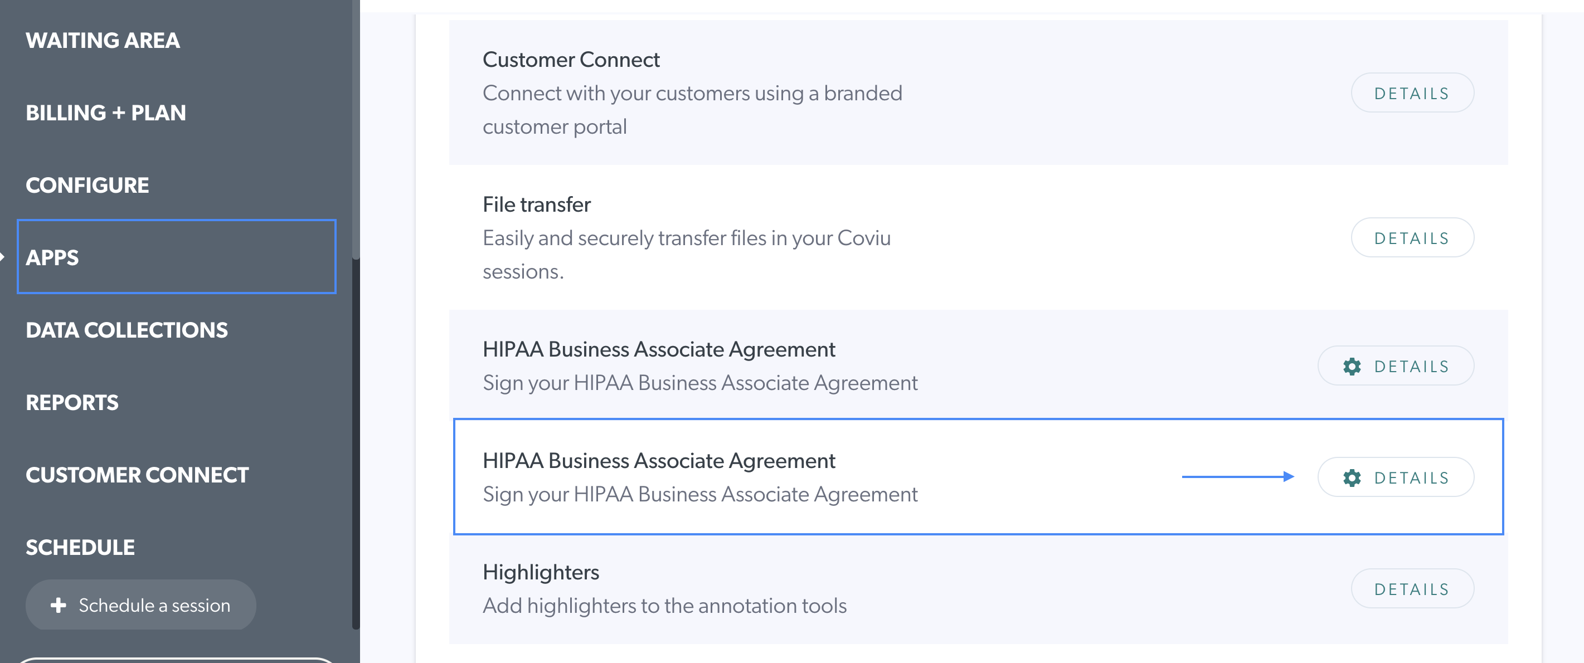Open Data Collections in sidebar
This screenshot has height=663, width=1584.
[127, 330]
